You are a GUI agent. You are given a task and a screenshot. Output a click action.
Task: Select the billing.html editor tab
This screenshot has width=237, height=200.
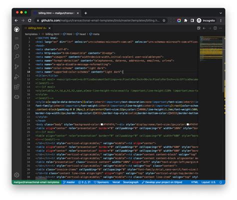tap(37, 28)
